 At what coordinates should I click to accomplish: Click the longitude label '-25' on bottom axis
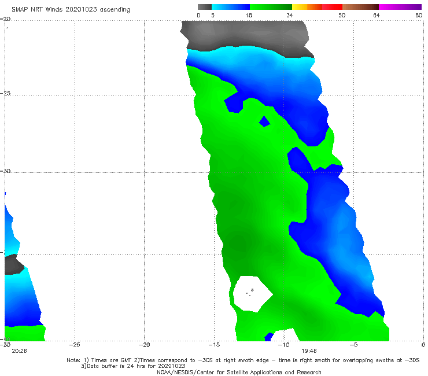click(75, 345)
